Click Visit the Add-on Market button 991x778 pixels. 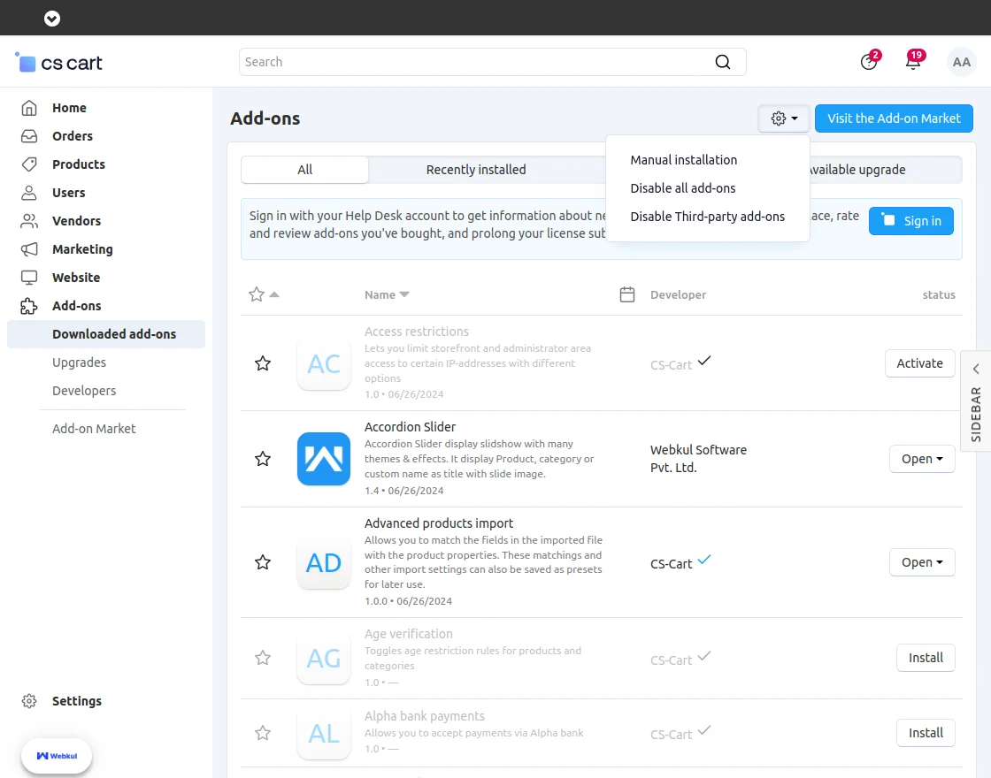coord(894,118)
